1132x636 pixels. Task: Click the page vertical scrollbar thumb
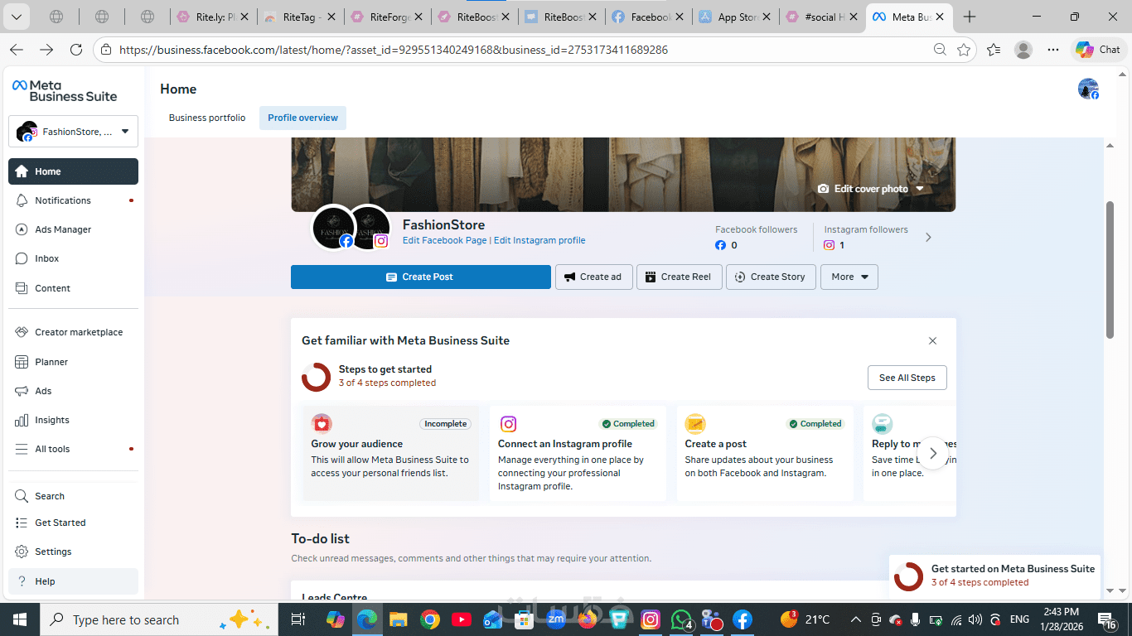point(1110,269)
